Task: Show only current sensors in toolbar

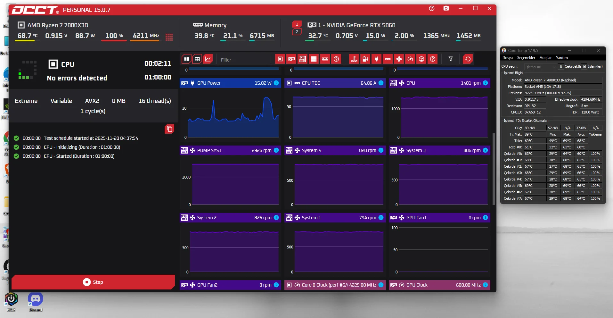Action: [388, 59]
